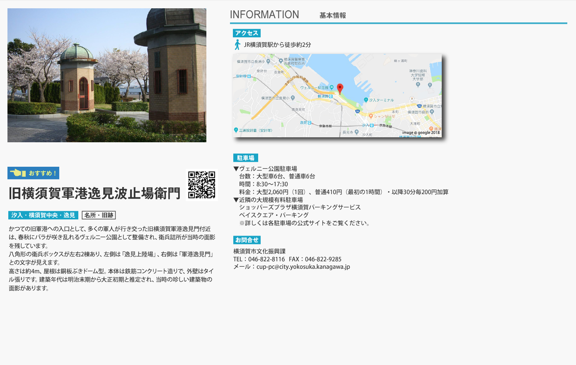Screen dimensions: 576x365
Task: Click 汐入ターミナル marker on the map
Action: (366, 100)
